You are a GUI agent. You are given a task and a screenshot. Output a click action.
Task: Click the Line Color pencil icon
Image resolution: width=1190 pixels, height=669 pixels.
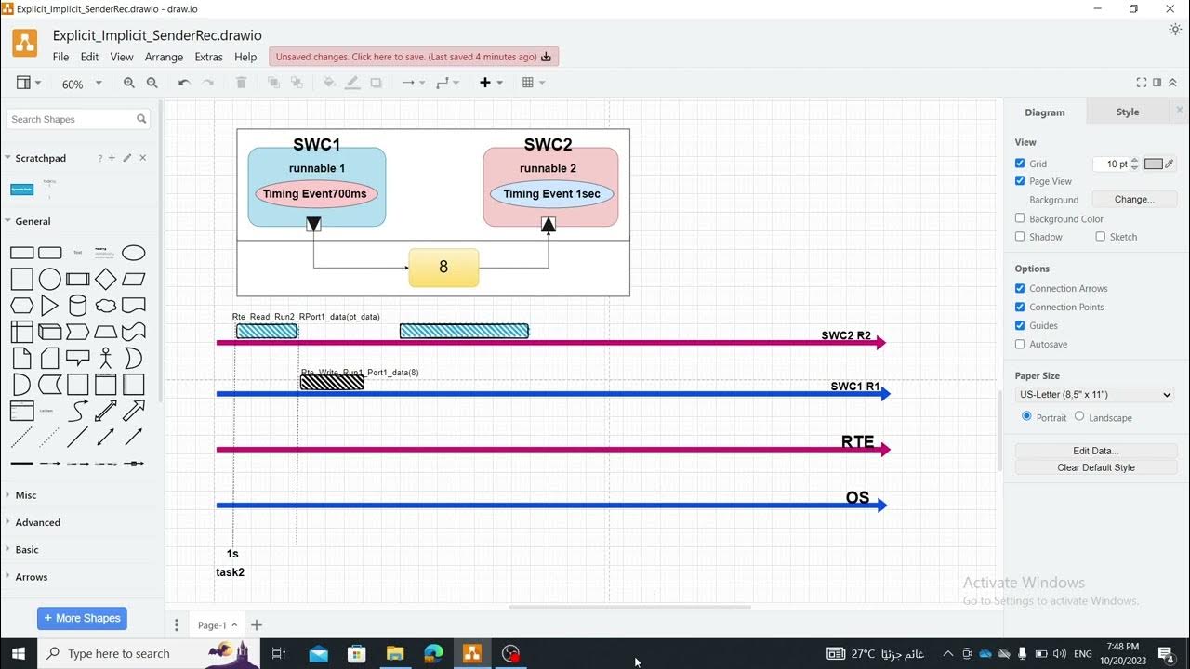352,83
